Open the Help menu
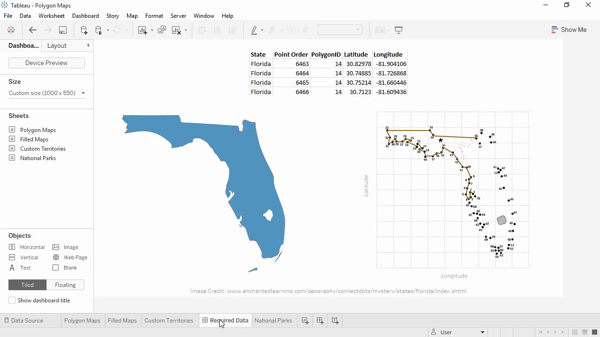The height and width of the screenshot is (337, 600). (227, 16)
